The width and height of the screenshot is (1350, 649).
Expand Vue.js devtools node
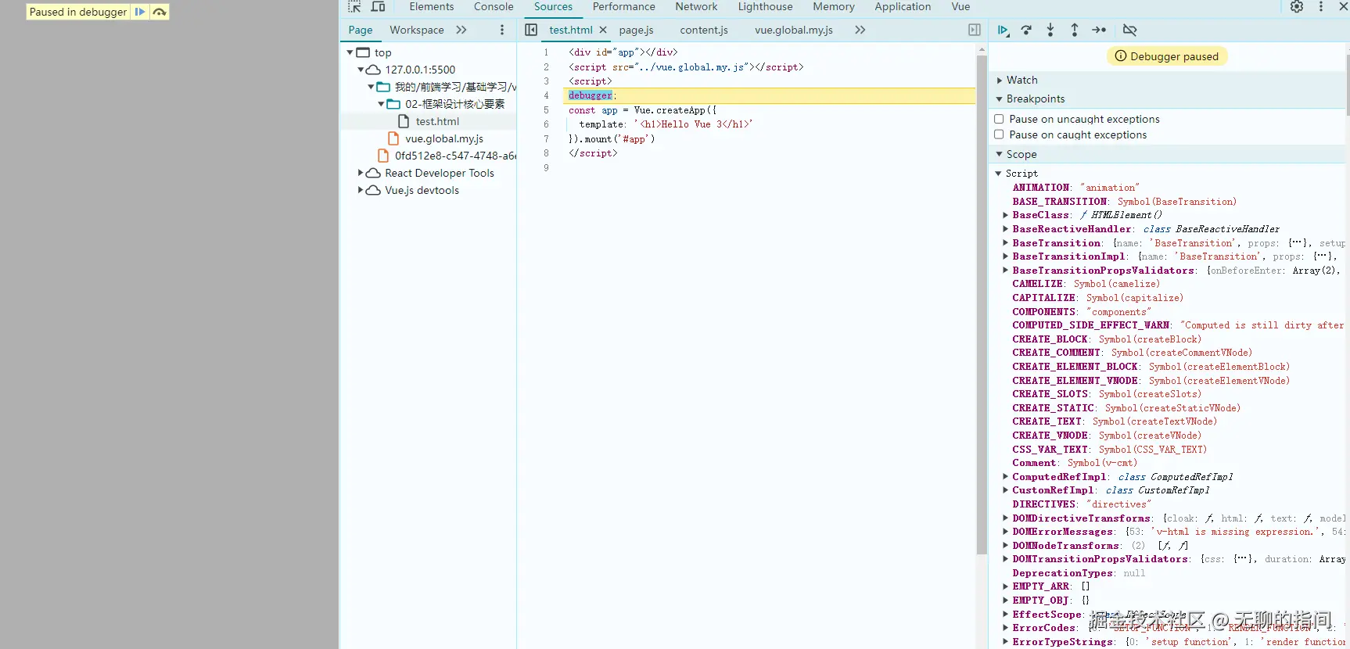point(361,190)
